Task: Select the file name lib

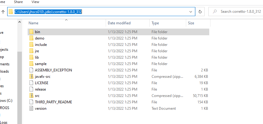Action: click(37, 57)
